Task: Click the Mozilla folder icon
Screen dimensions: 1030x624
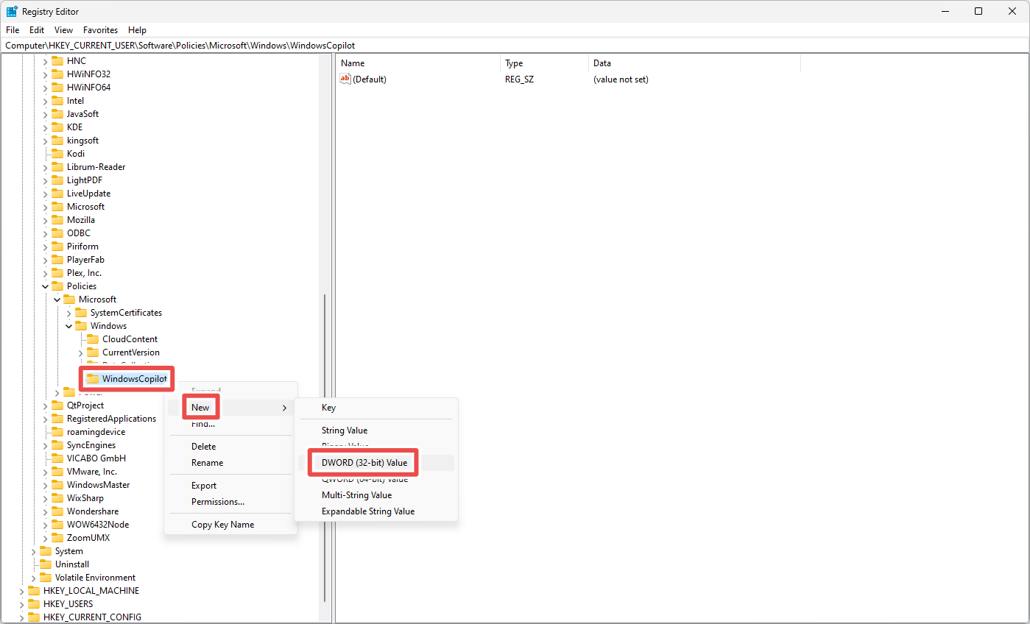Action: [57, 220]
